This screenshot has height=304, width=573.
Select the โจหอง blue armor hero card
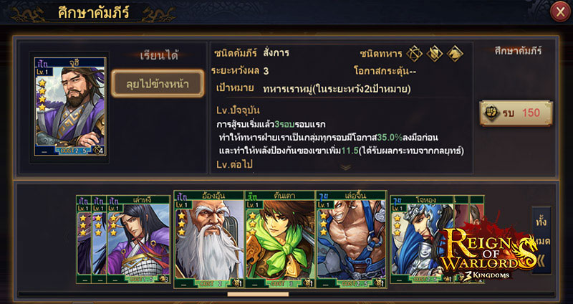click(x=422, y=239)
